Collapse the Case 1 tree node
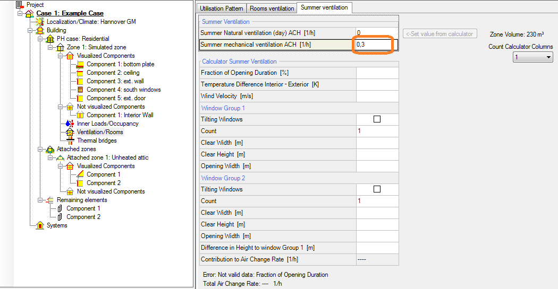Viewport: 558px width, 289px height. [20, 13]
